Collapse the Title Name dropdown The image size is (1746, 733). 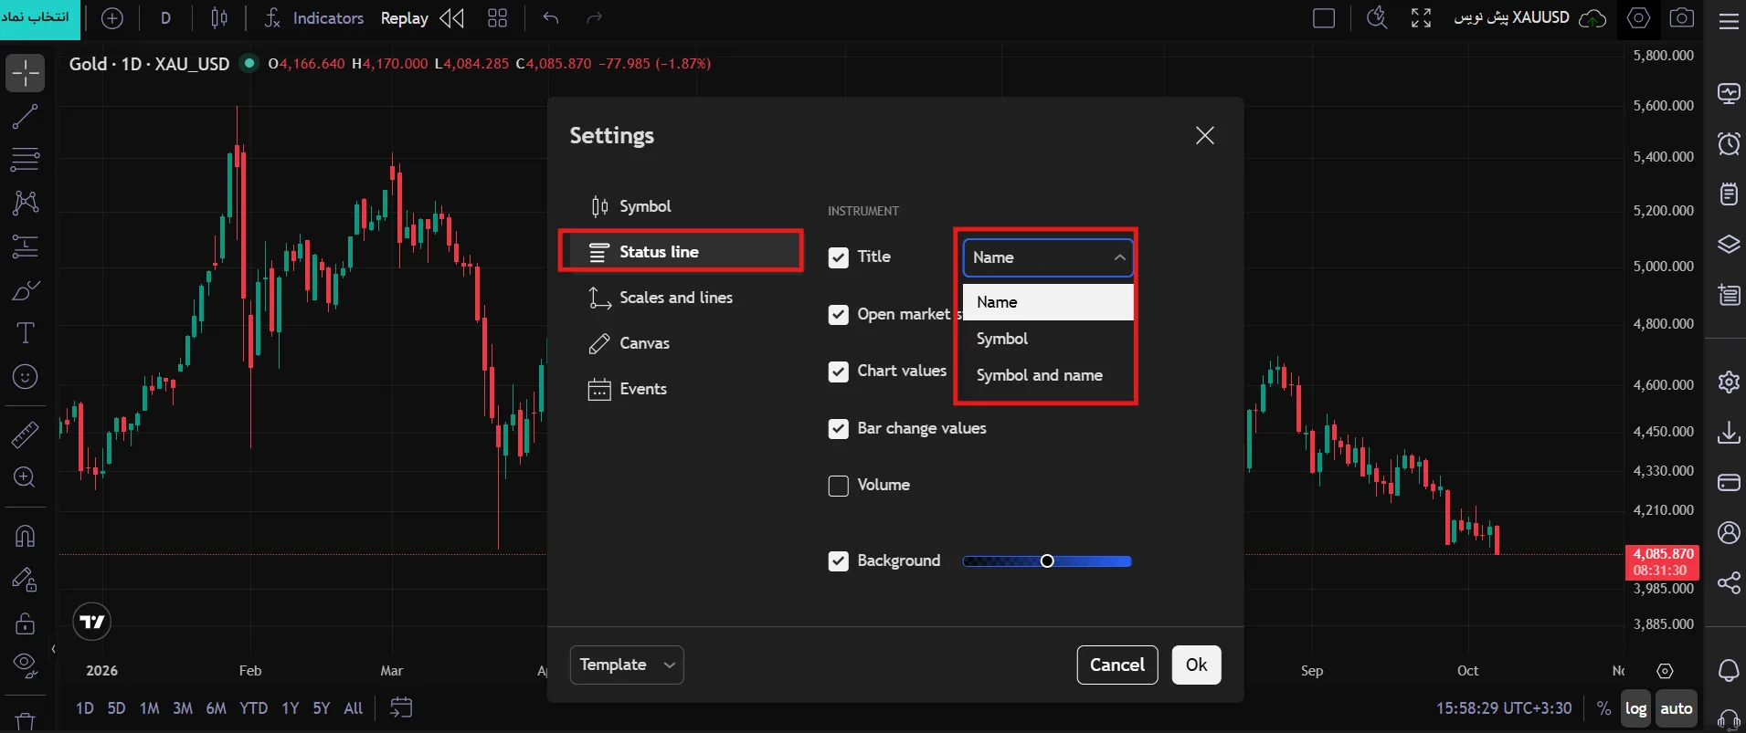1048,257
